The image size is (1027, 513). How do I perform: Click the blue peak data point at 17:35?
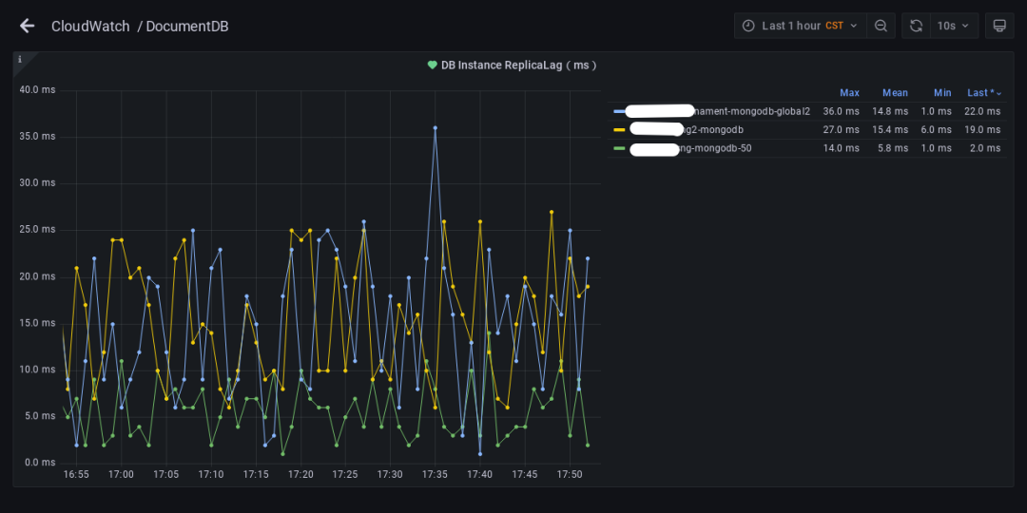click(435, 127)
